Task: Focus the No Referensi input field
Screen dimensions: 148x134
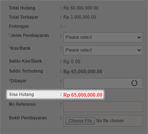Action: click(x=103, y=107)
